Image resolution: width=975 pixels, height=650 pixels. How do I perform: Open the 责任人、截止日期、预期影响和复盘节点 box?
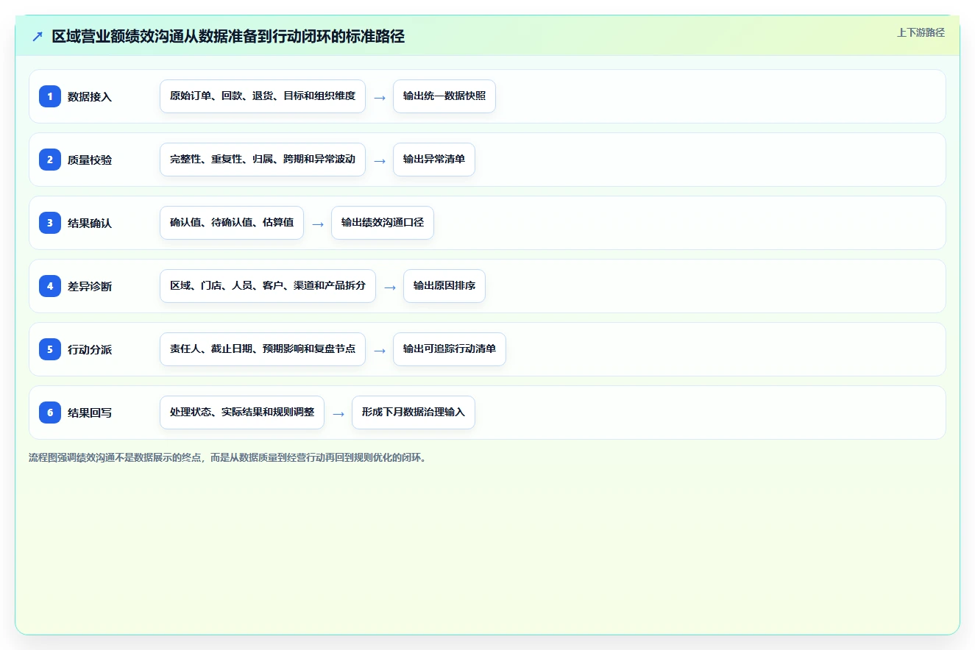[263, 349]
